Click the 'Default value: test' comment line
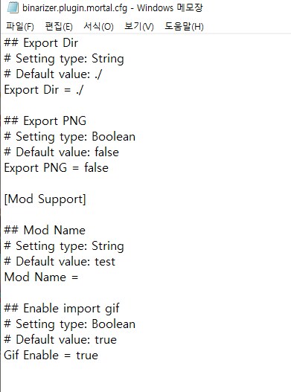 60,262
